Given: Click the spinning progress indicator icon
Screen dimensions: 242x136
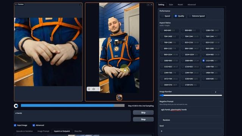Looking at the screenshot, I should click(x=16, y=106).
